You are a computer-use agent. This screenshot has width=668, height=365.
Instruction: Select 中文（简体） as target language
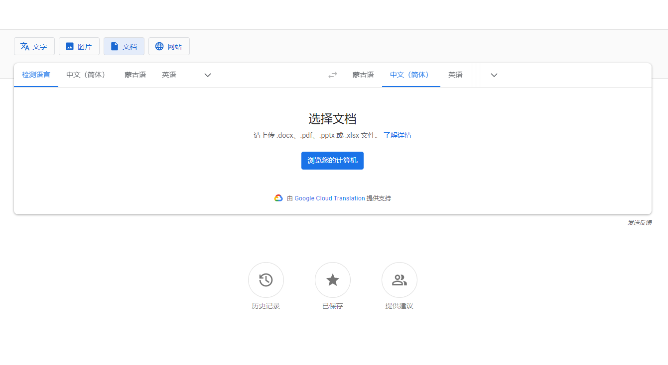pos(411,75)
